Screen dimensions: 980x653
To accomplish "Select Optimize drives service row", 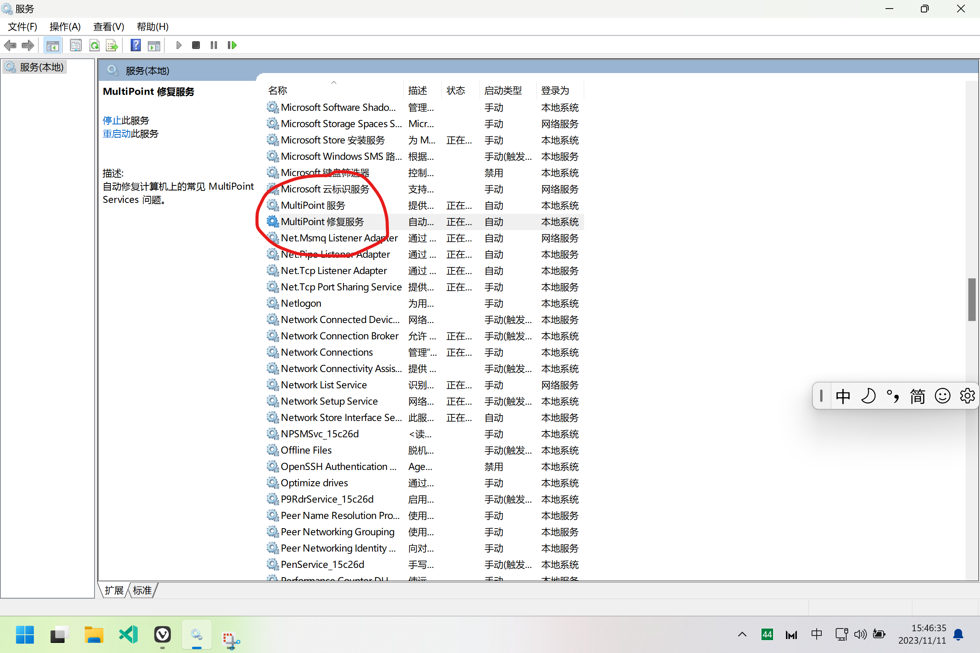I will point(424,483).
